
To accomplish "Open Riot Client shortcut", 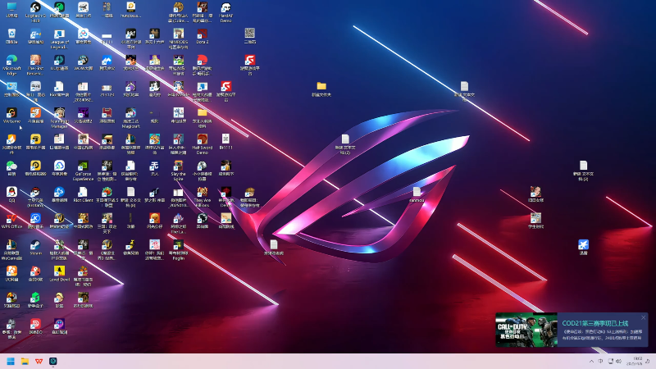I will [83, 194].
